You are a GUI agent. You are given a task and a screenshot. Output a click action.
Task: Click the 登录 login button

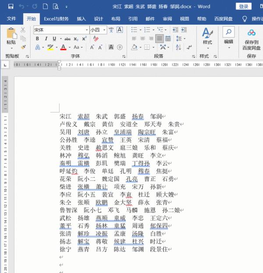pyautogui.click(x=243, y=7)
